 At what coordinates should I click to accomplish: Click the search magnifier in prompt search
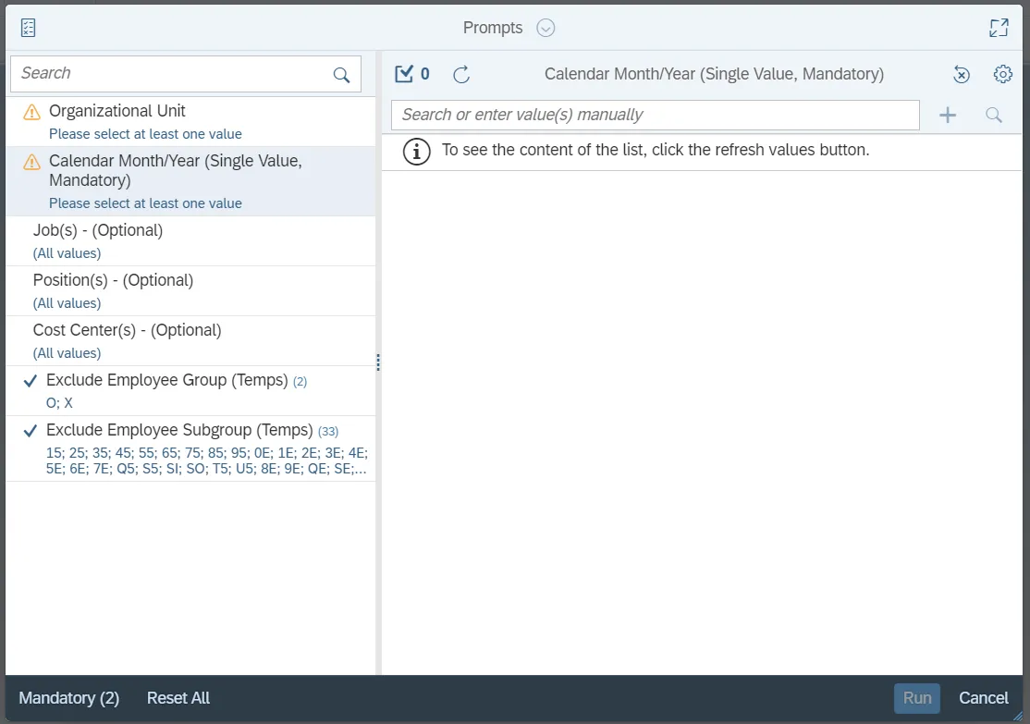(341, 75)
